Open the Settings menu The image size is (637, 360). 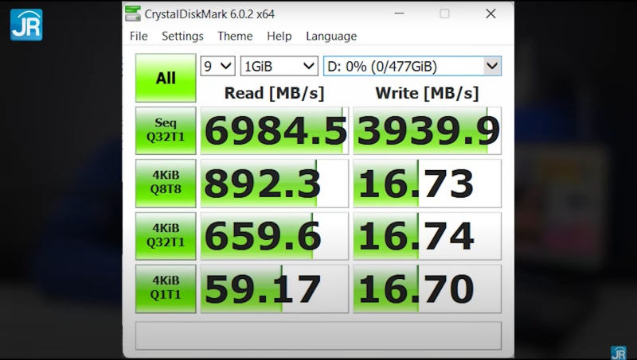[x=182, y=36]
